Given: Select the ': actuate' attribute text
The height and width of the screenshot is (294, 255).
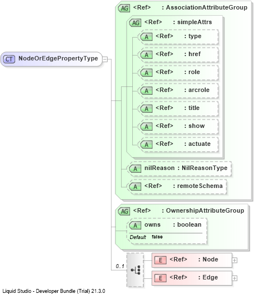Looking at the screenshot, I should coord(197,144).
